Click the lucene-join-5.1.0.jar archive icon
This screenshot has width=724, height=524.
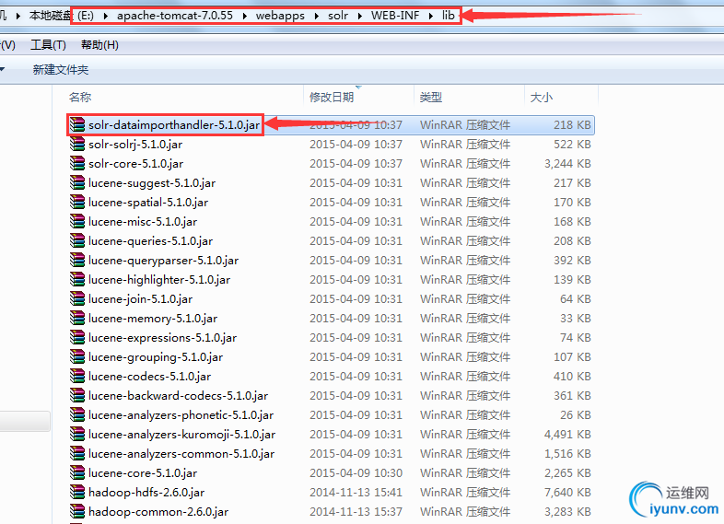(x=77, y=299)
